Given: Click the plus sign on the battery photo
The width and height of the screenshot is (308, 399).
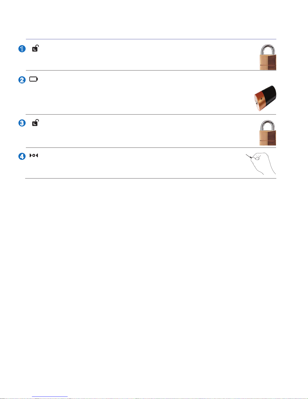Looking at the screenshot, I should point(261,99).
